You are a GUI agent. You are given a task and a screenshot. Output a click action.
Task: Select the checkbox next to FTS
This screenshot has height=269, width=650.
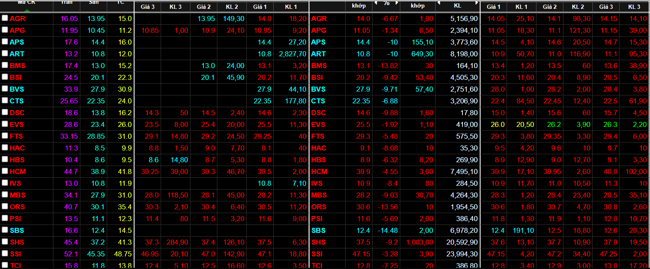click(5, 136)
